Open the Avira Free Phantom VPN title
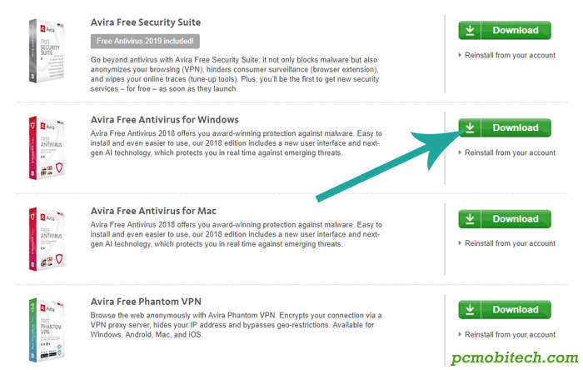 (146, 302)
